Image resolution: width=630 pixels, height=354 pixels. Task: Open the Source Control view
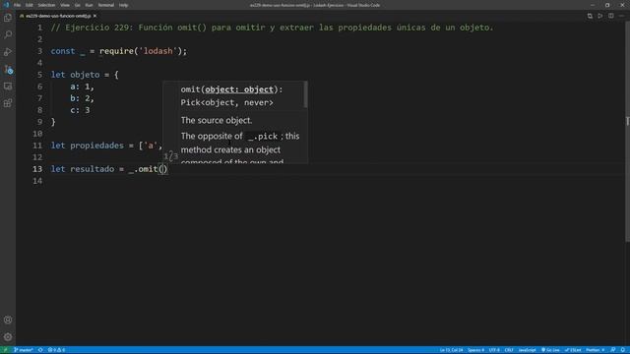click(x=8, y=70)
